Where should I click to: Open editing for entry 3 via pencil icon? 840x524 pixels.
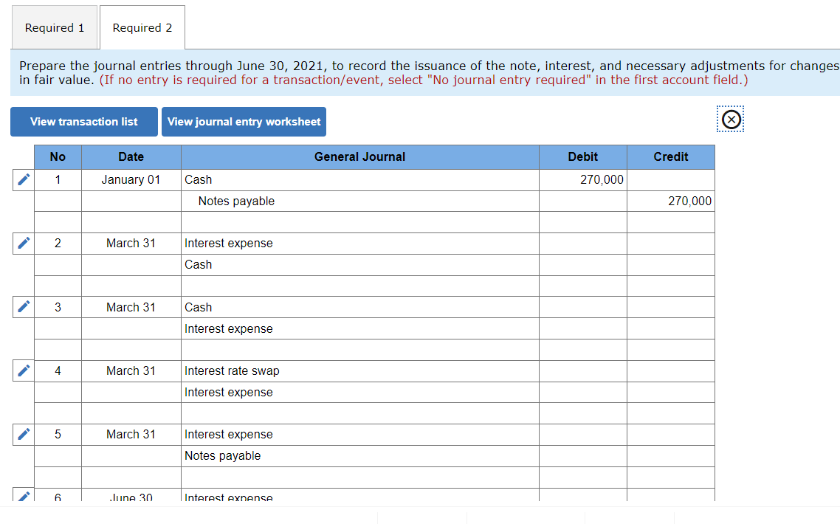pyautogui.click(x=23, y=307)
